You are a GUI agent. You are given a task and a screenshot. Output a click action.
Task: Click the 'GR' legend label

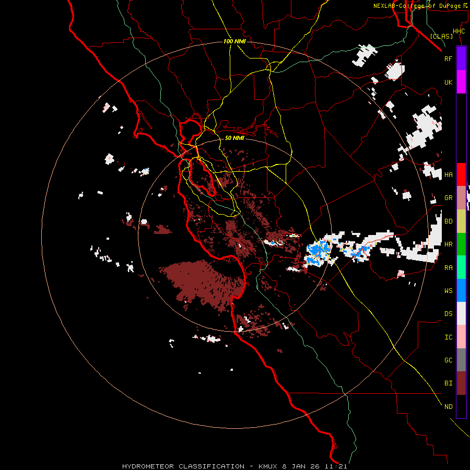(x=449, y=198)
